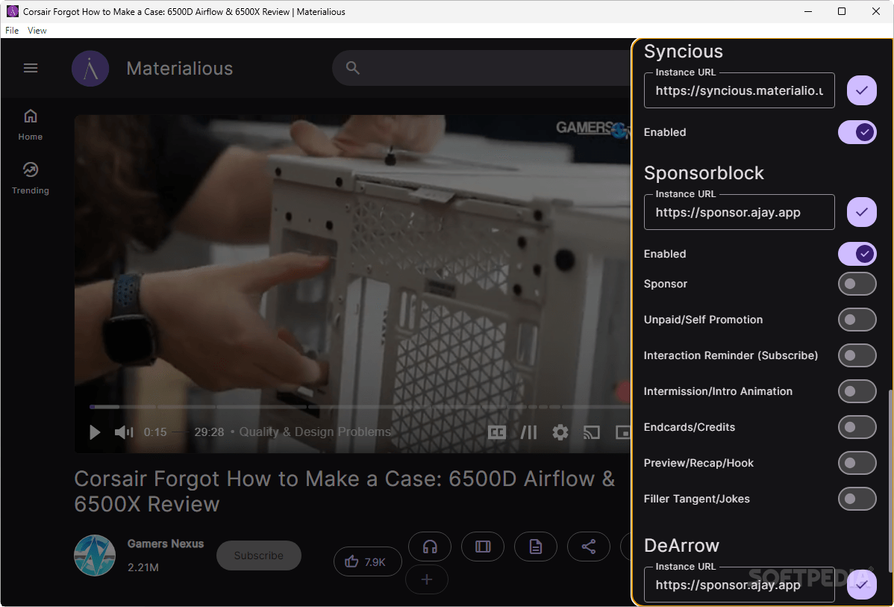Open the video playback settings gear
The image size is (894, 607).
tap(560, 432)
